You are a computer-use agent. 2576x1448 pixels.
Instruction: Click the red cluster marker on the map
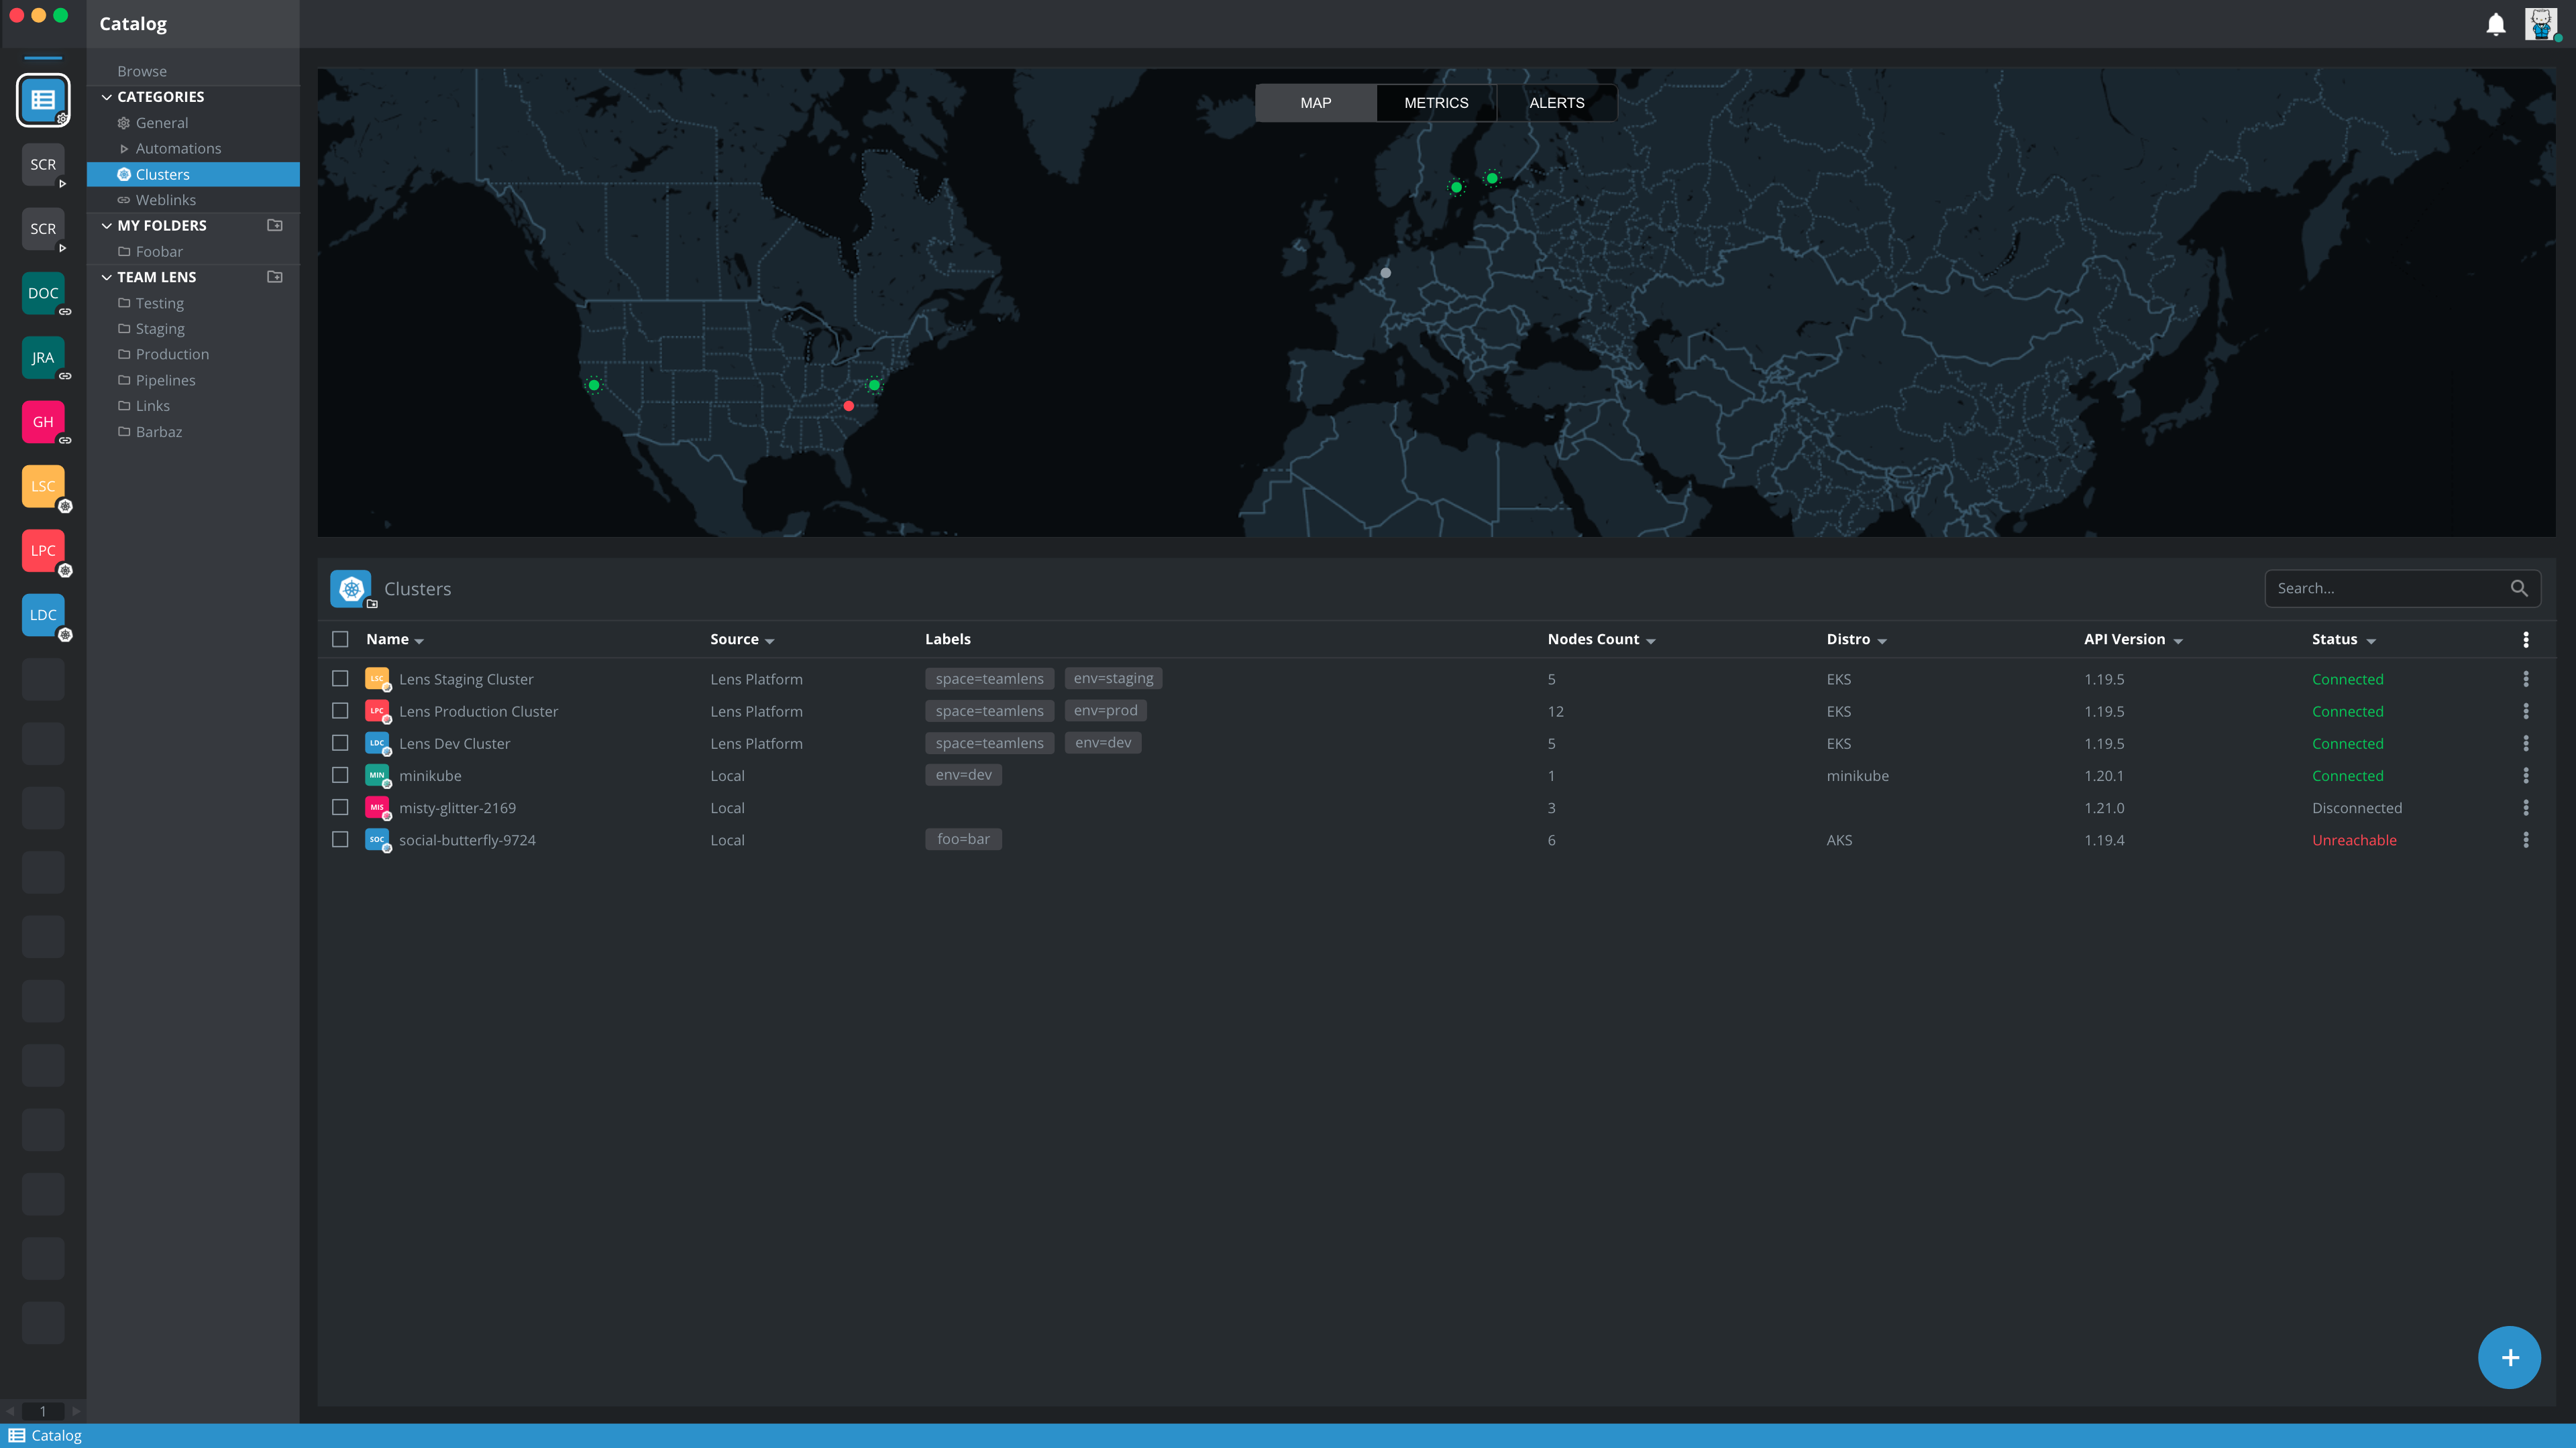pos(848,406)
